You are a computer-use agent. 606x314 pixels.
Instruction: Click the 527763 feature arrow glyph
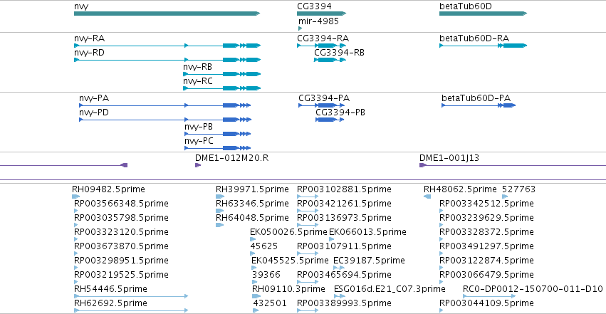[x=505, y=197]
